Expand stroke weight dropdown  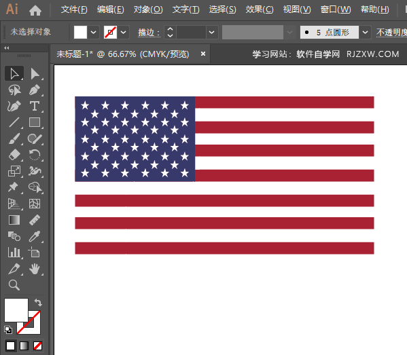tap(212, 33)
